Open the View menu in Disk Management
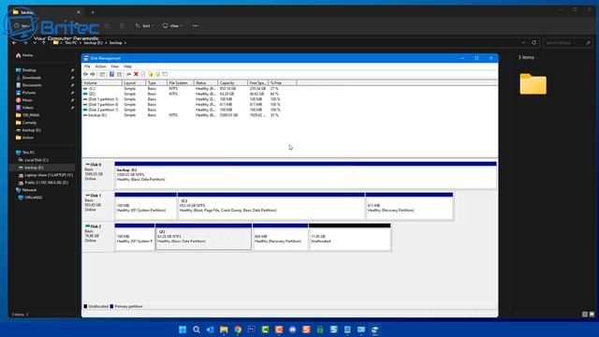Viewport: 599px width, 337px height. pos(114,66)
